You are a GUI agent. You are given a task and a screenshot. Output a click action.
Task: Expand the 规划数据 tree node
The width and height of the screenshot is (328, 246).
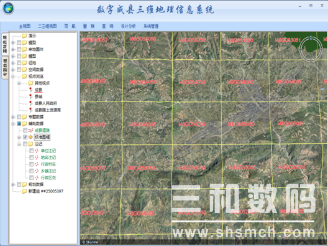13,184
